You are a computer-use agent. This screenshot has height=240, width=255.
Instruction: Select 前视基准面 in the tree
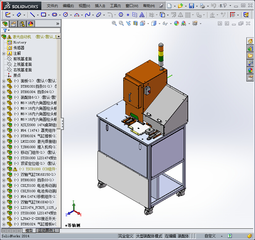click(x=22, y=59)
